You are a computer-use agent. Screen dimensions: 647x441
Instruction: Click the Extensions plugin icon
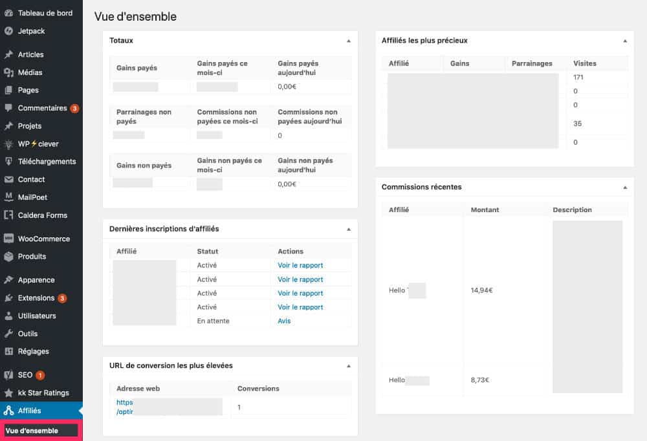pos(8,298)
